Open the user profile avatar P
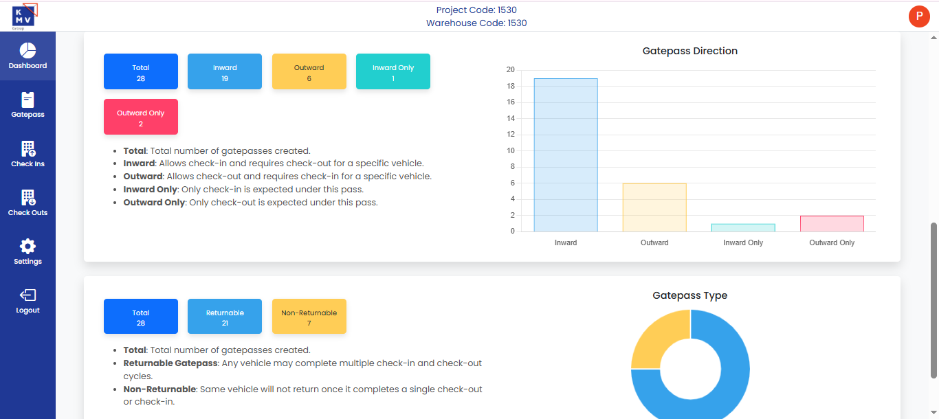Viewport: 939px width, 419px height. click(919, 16)
